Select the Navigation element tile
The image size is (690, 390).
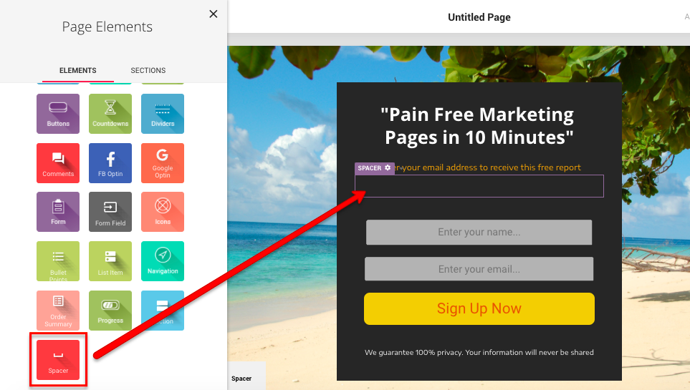pos(163,261)
